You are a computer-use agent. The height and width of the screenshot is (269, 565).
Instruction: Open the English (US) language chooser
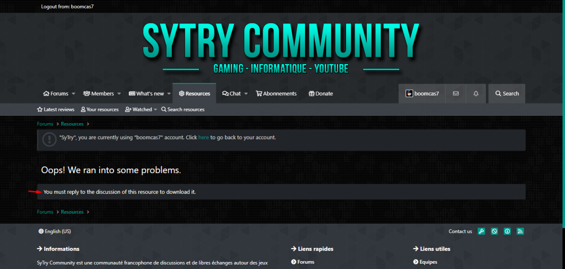click(55, 231)
